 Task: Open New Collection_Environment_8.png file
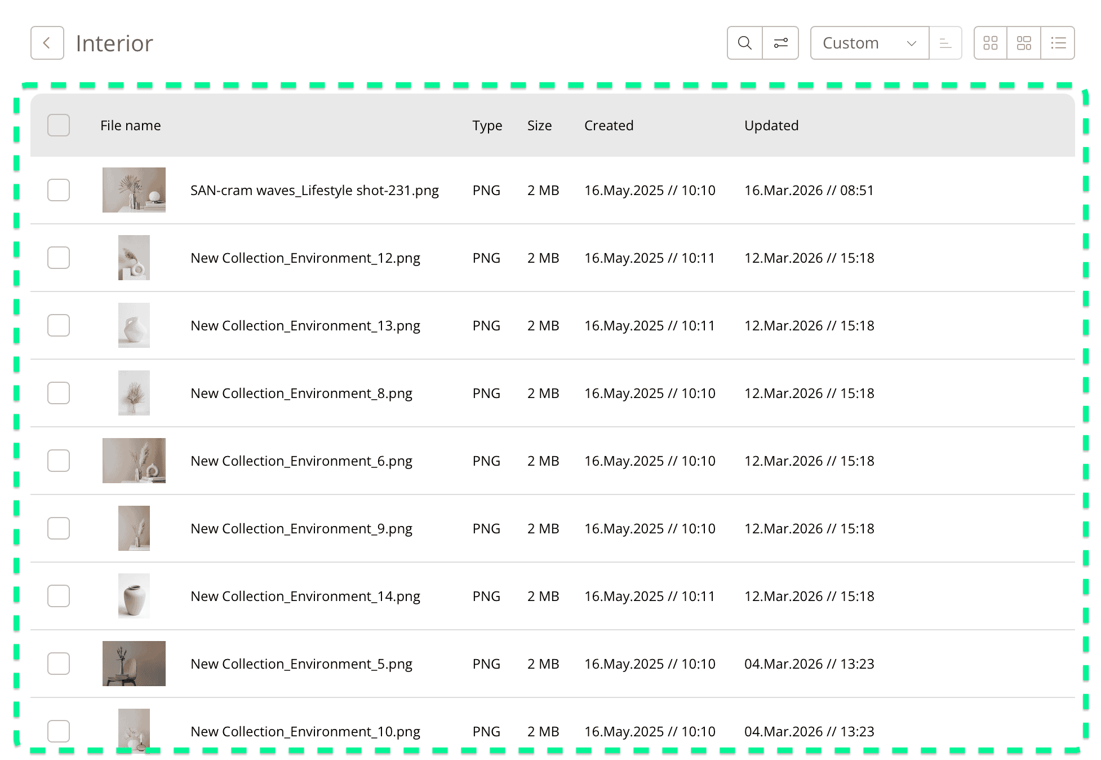click(x=301, y=393)
